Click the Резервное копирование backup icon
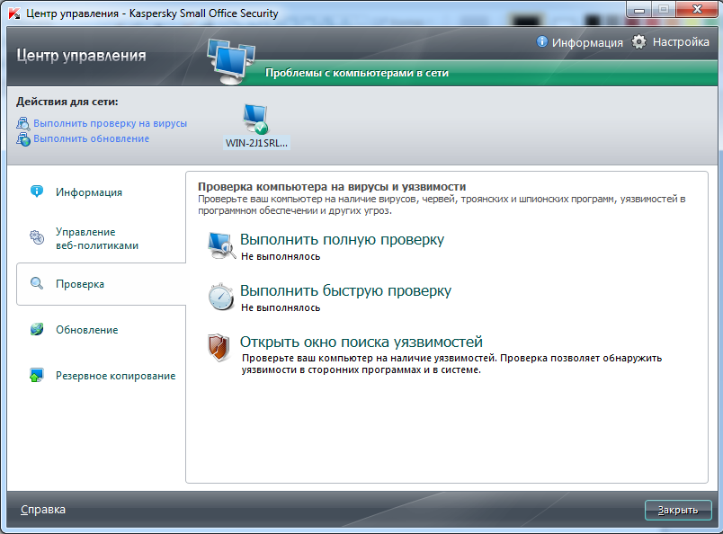The height and width of the screenshot is (534, 723). click(x=37, y=375)
